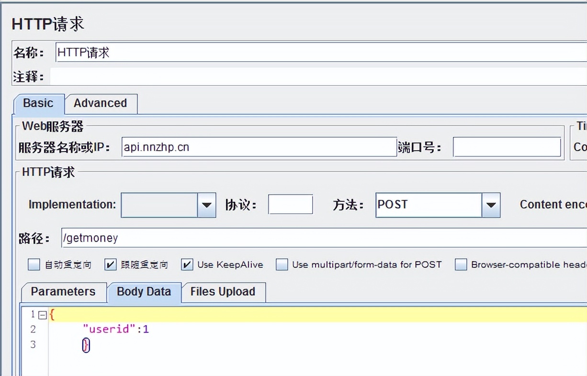The image size is (587, 376).
Task: Click the 端口号 port number field
Action: (x=507, y=147)
